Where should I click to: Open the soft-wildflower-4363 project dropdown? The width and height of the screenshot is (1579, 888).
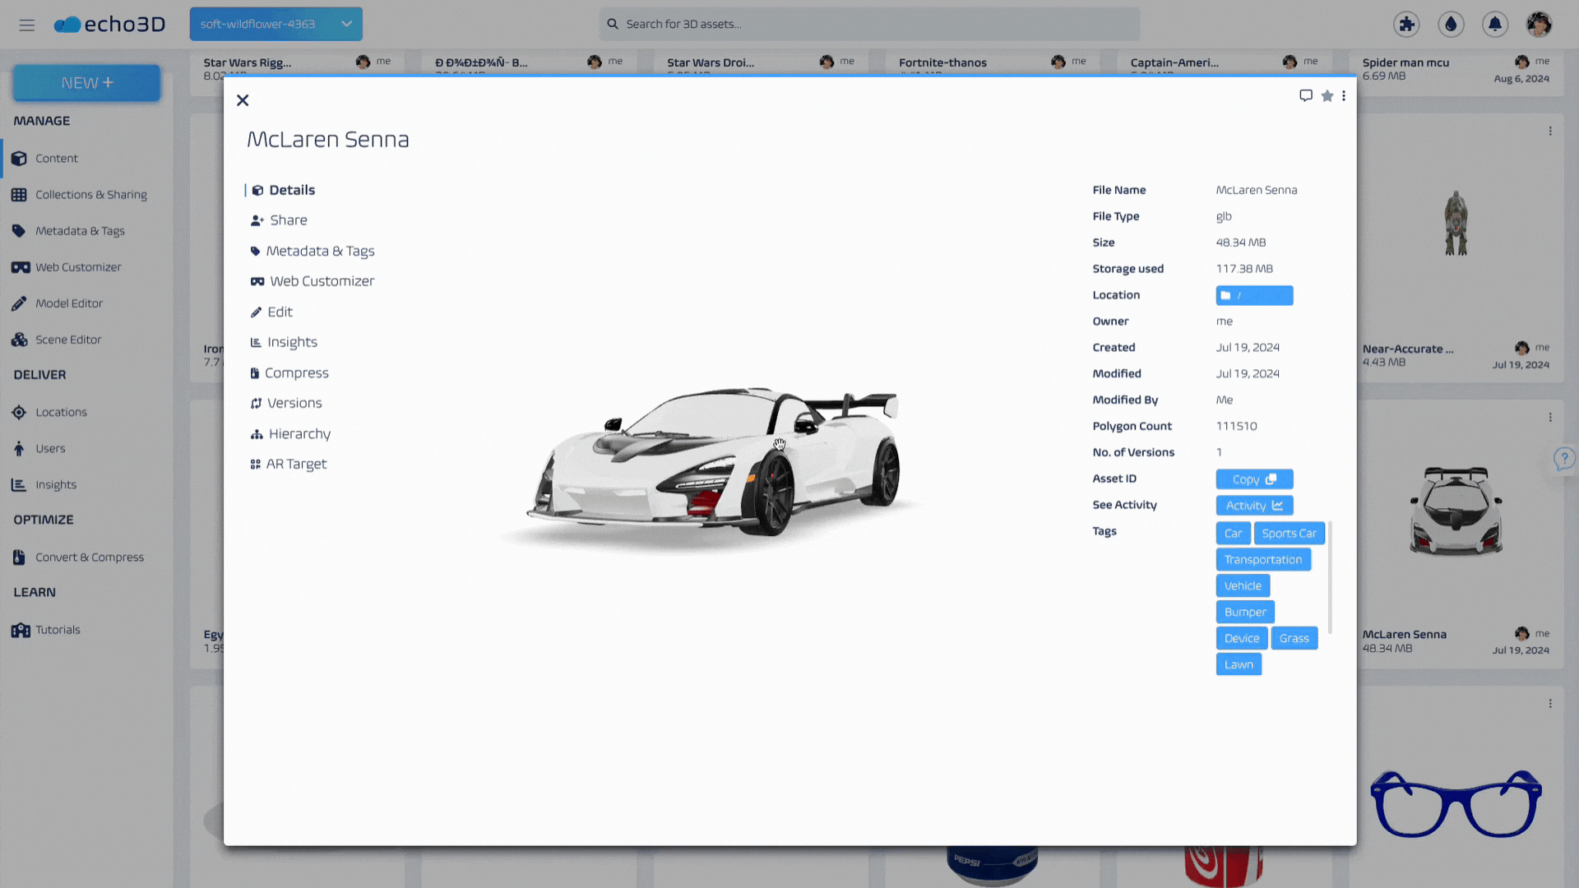(x=276, y=24)
